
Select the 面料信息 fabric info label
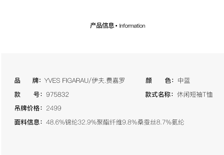click(x=27, y=122)
